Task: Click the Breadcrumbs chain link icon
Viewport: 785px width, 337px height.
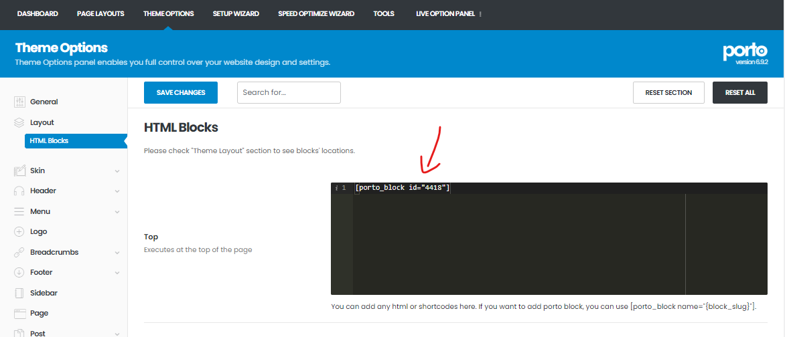Action: 19,253
